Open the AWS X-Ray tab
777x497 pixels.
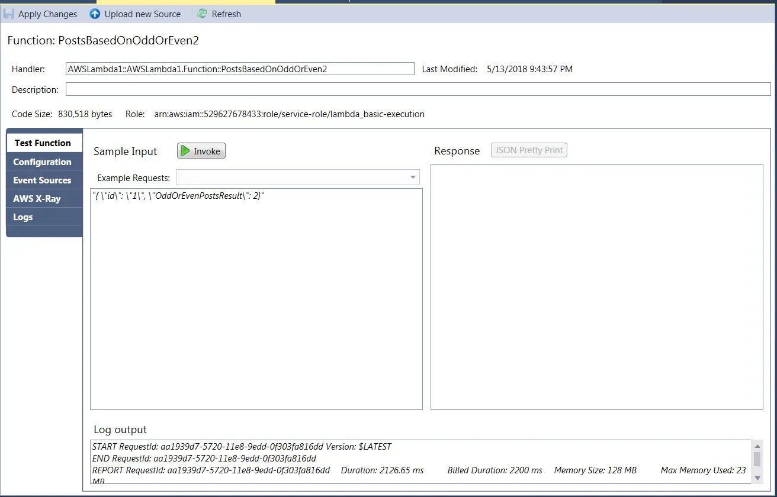coord(44,198)
